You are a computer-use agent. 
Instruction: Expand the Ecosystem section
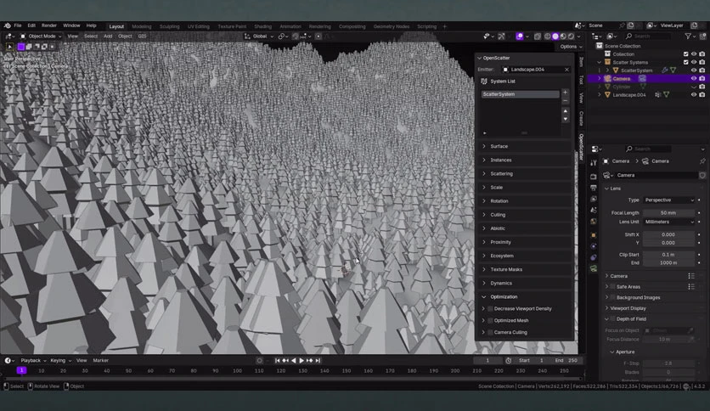(525, 256)
